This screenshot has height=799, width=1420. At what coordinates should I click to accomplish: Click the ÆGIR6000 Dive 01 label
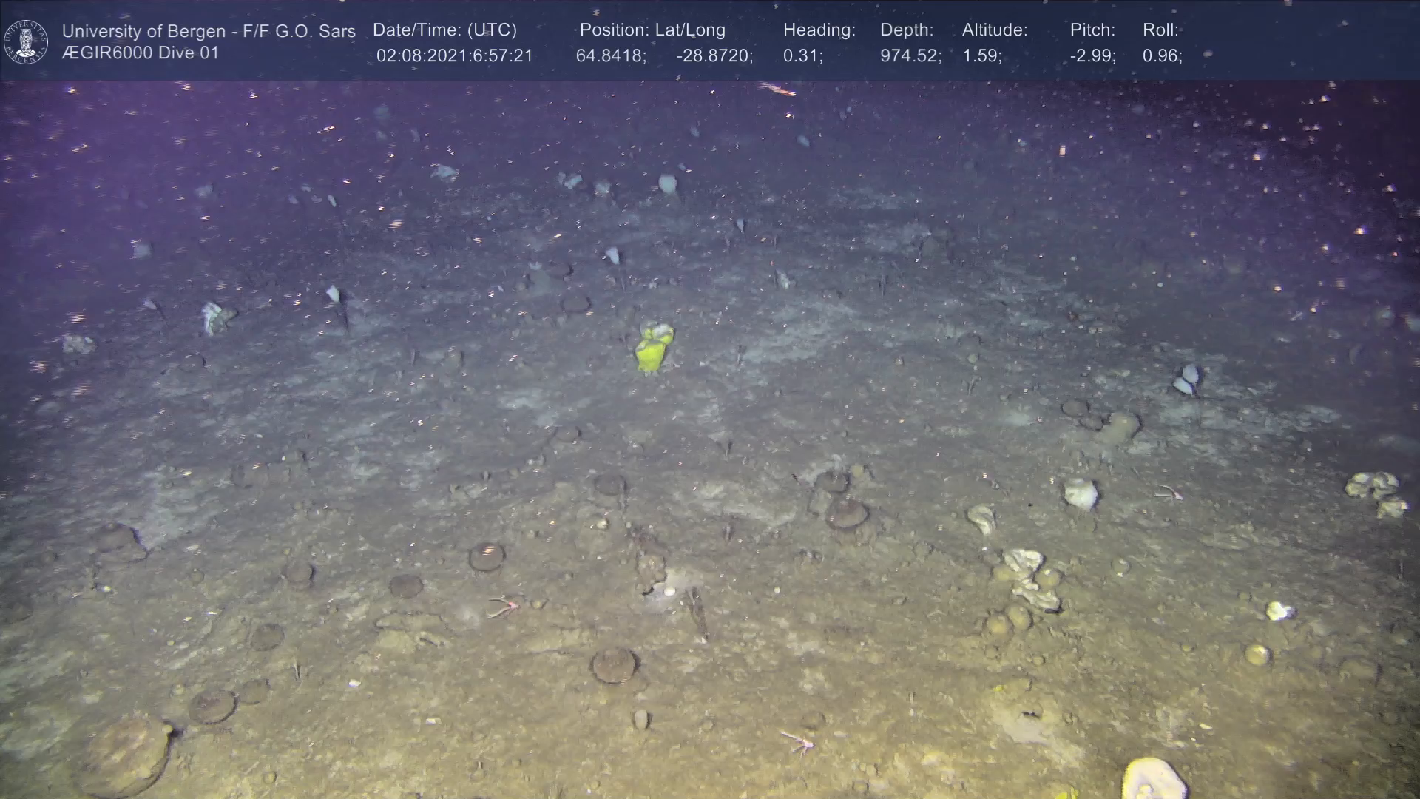click(x=141, y=53)
